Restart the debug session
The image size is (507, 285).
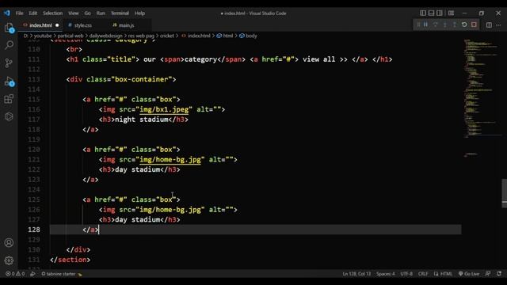[464, 25]
